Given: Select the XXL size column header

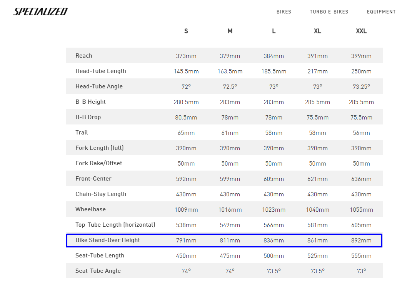Looking at the screenshot, I should (x=361, y=31).
